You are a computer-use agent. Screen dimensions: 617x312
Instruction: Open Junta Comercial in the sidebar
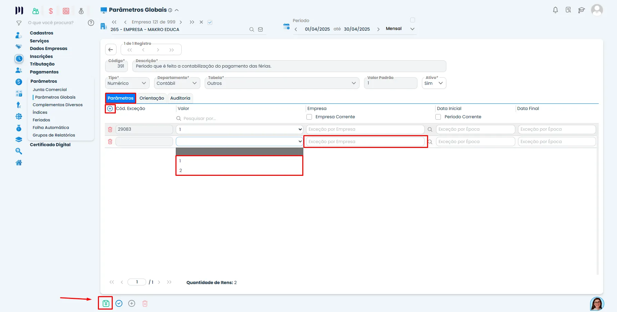[50, 90]
